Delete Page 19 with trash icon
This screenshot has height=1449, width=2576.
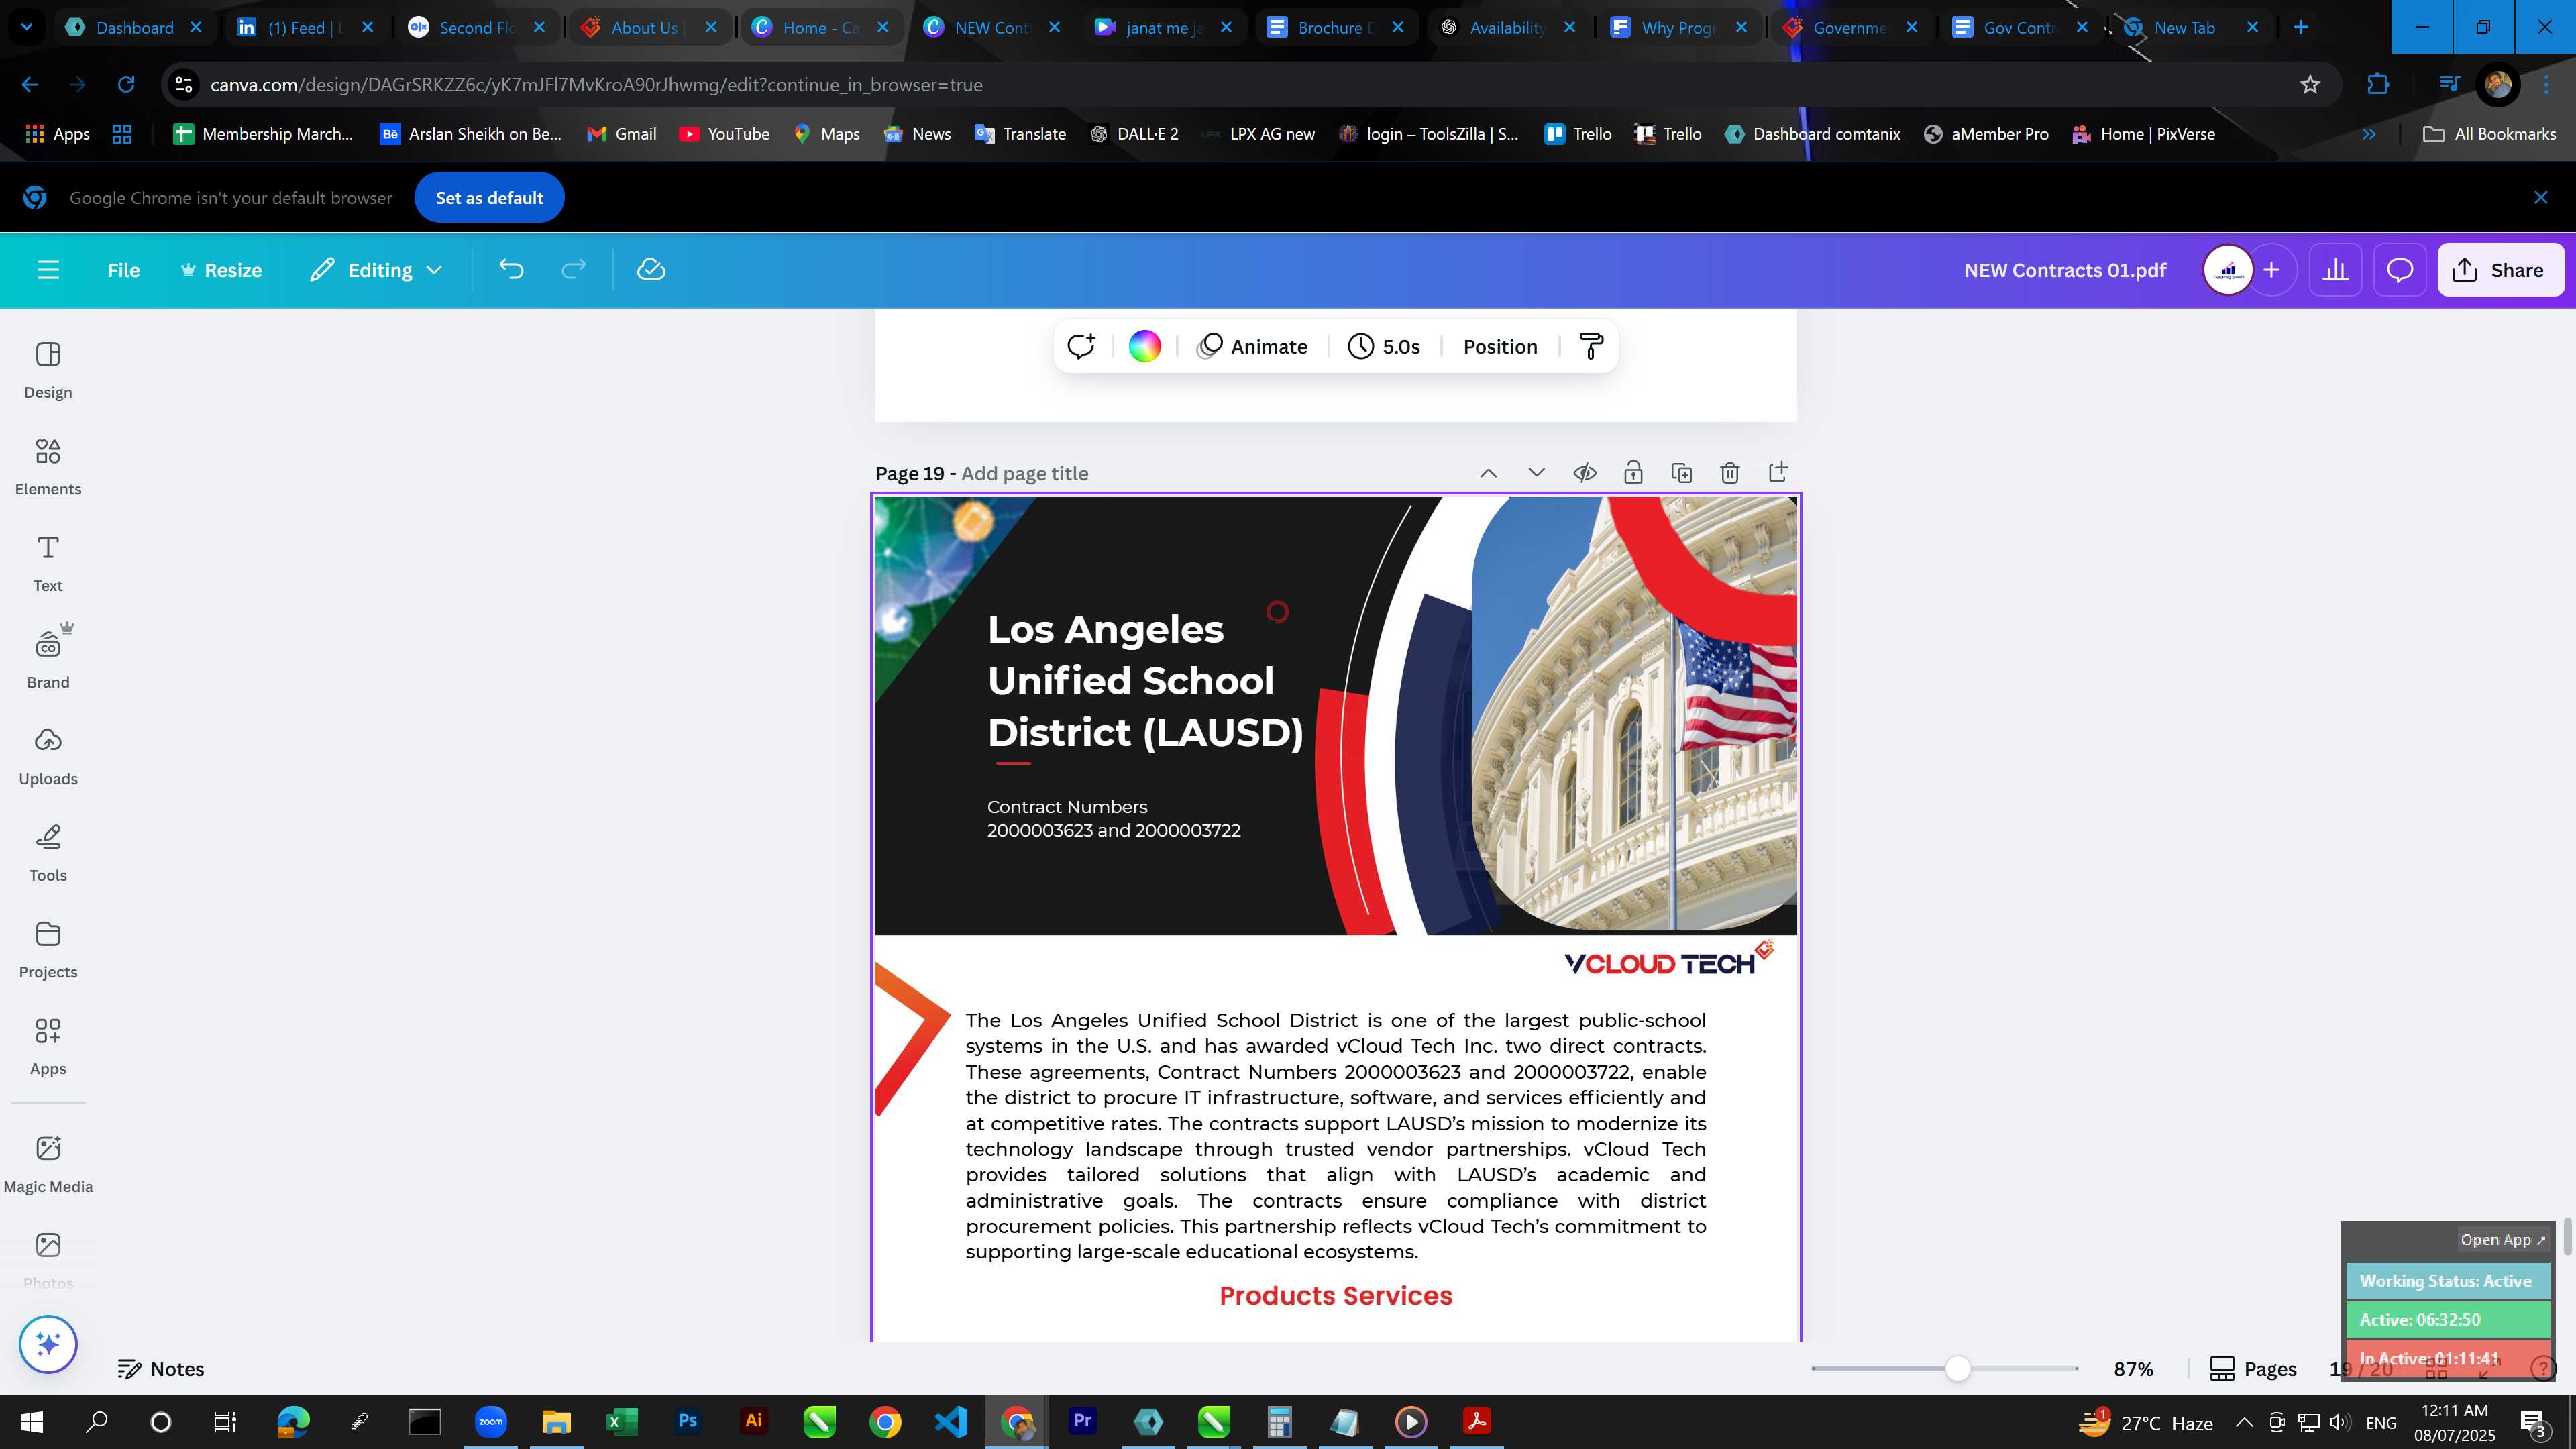pyautogui.click(x=1730, y=473)
